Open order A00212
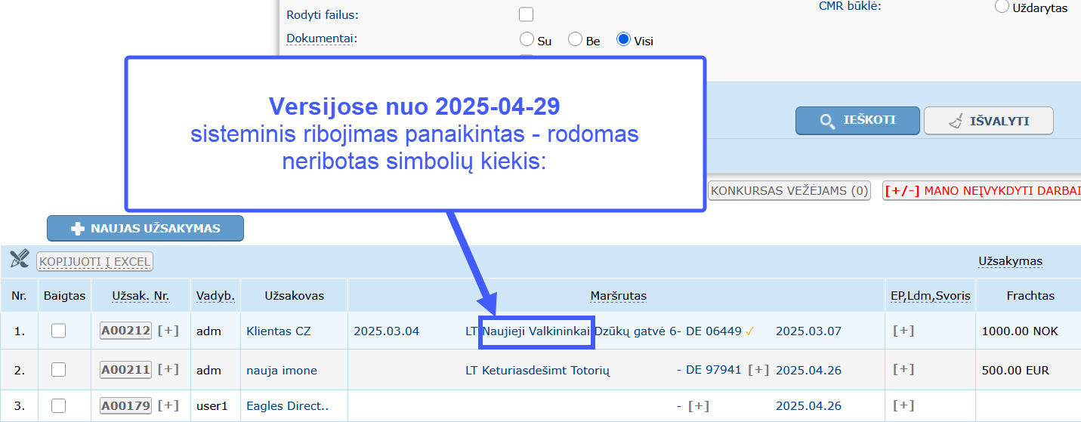 tap(125, 331)
